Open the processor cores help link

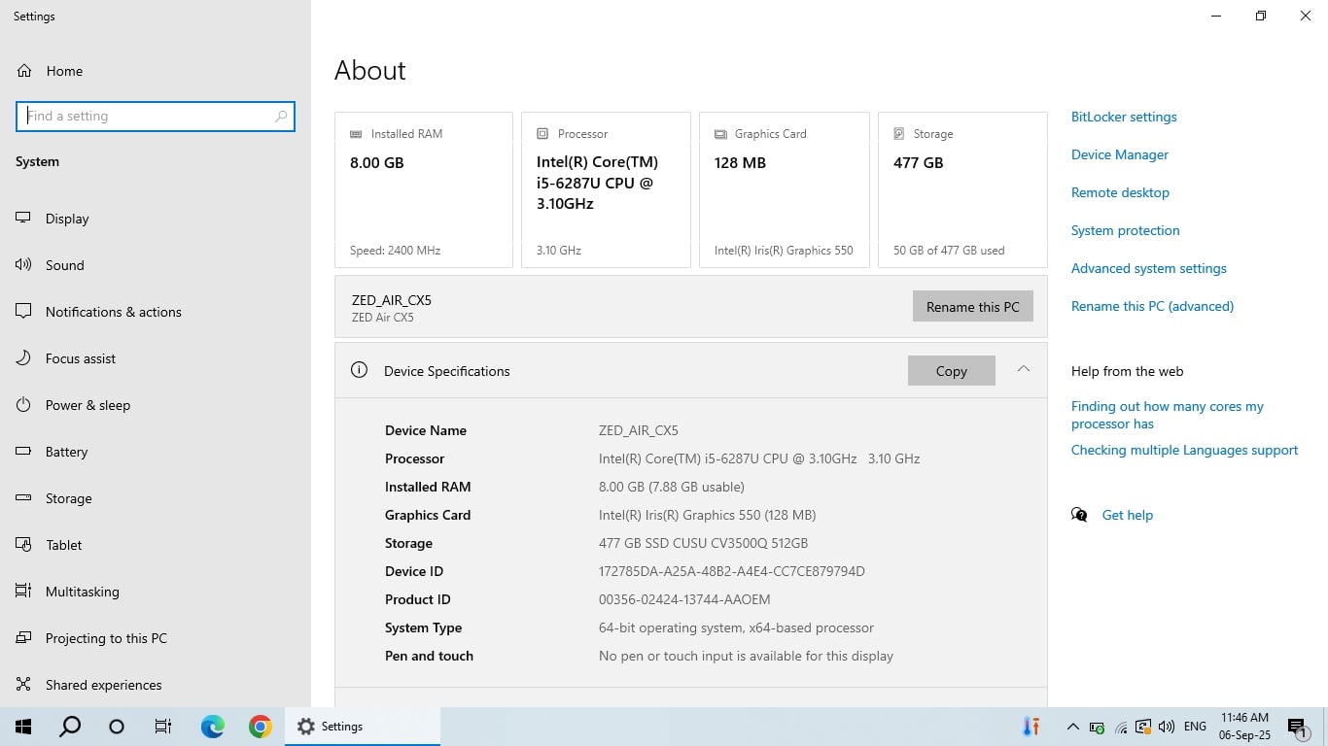point(1168,415)
